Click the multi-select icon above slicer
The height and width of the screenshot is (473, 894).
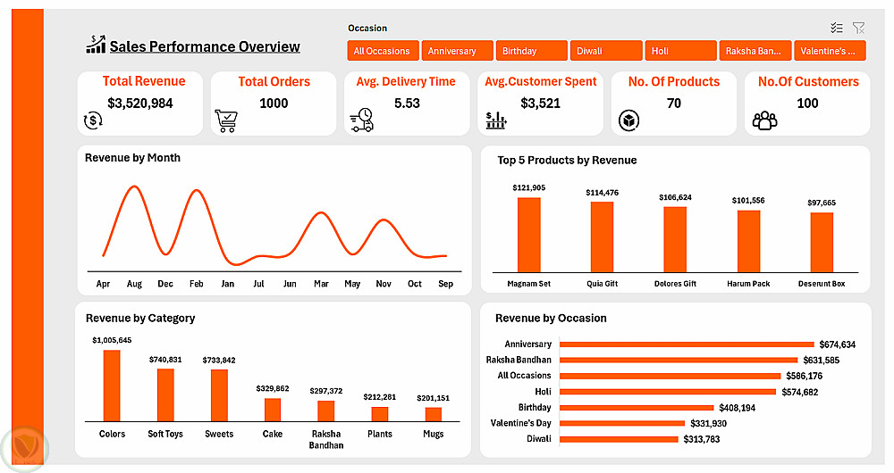coord(837,28)
